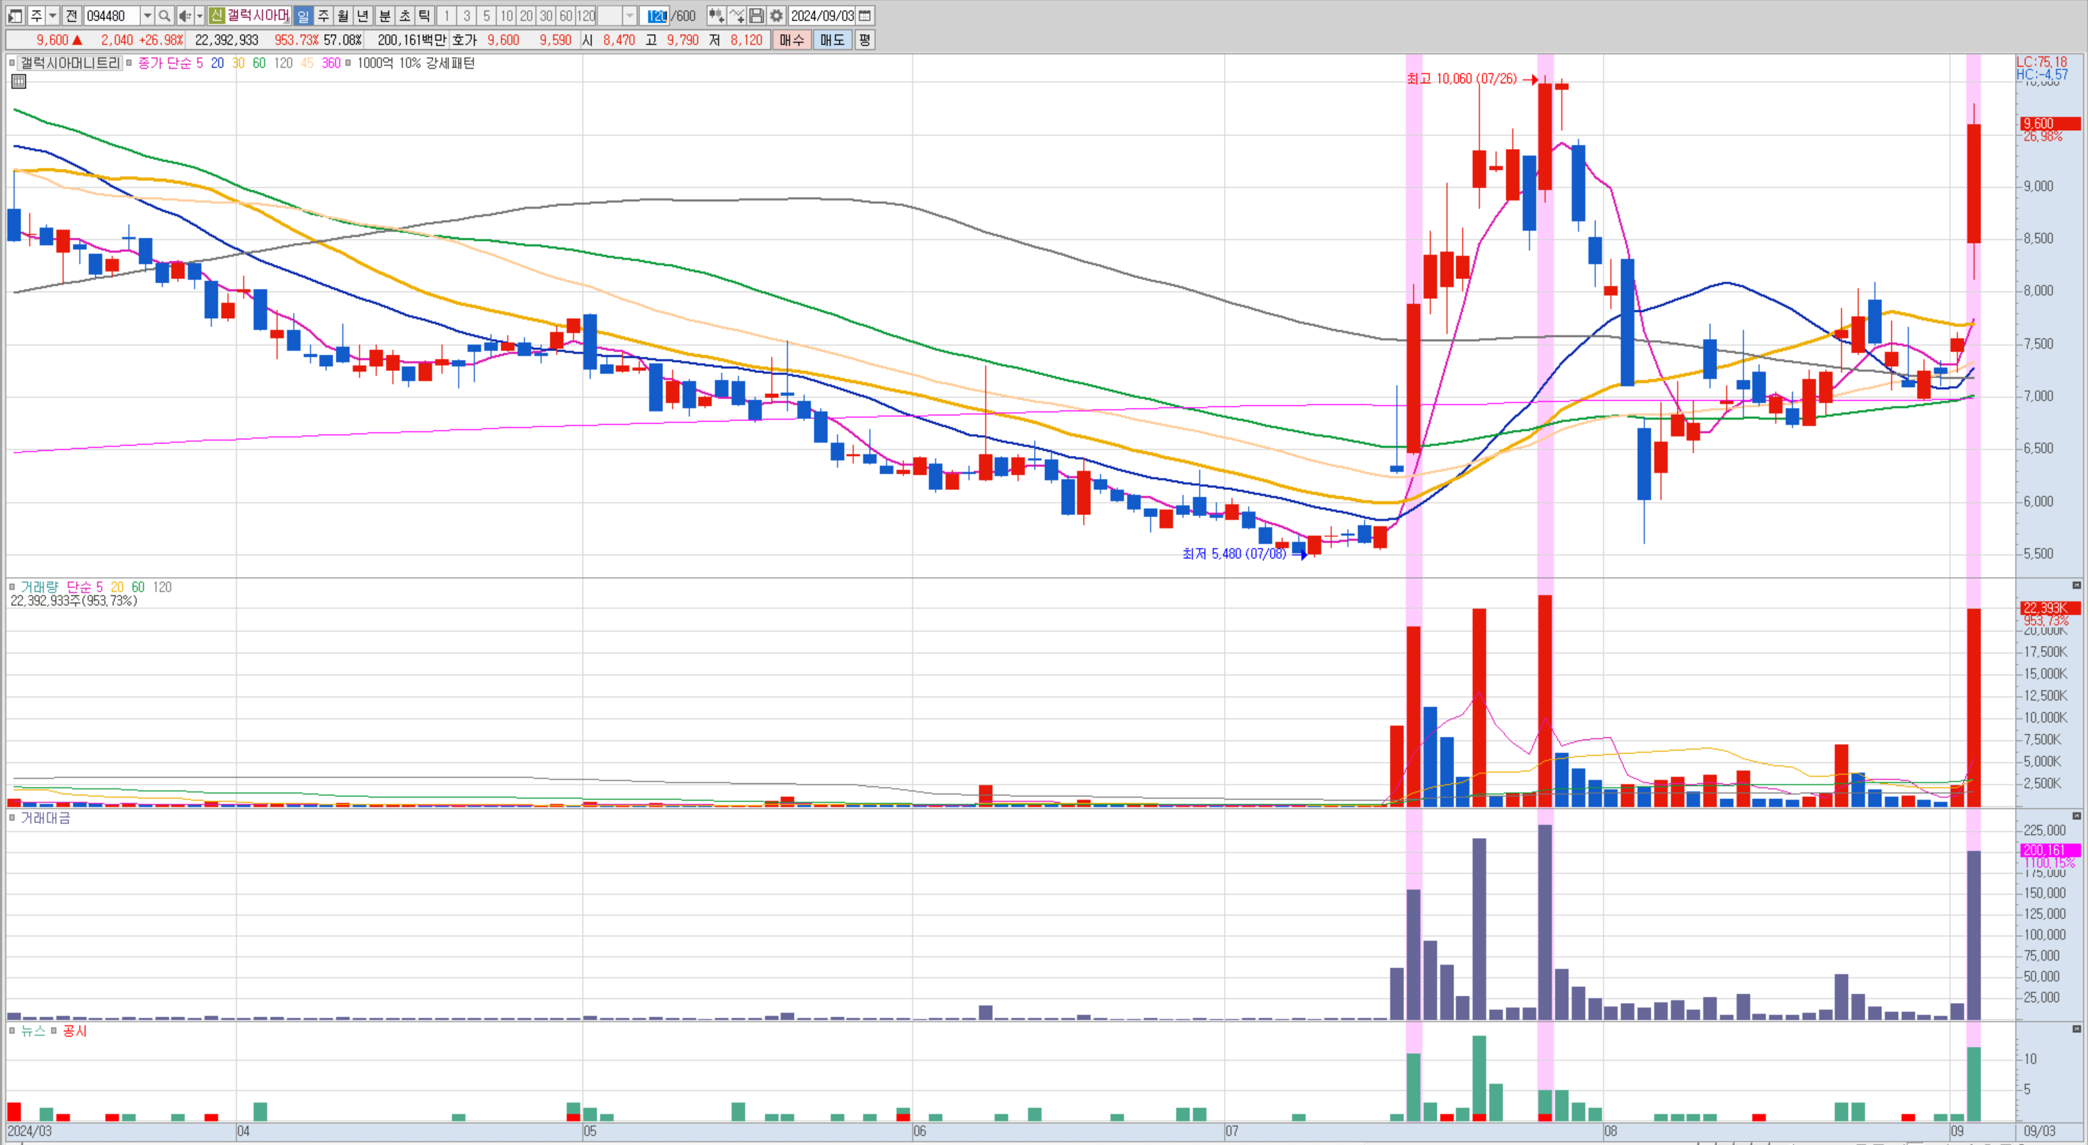The image size is (2088, 1145).
Task: Click the stock search magnifier icon
Action: [164, 15]
